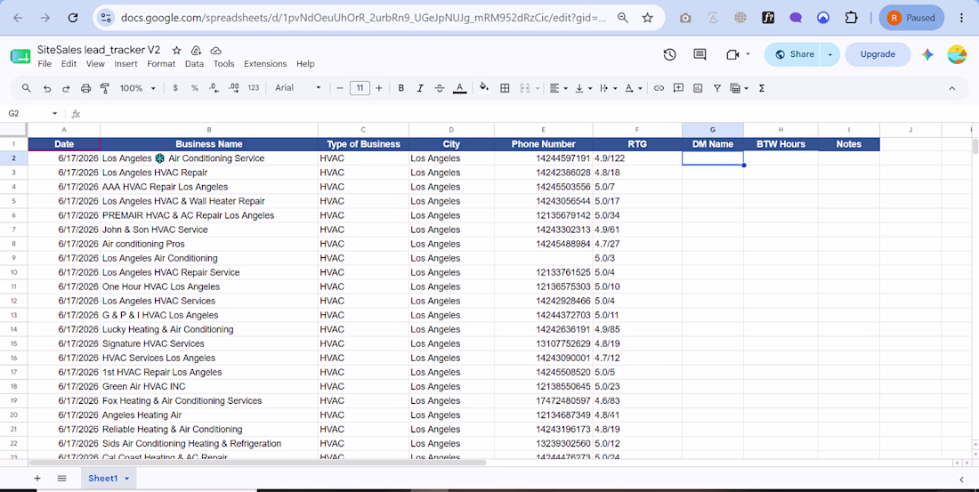Select the column G header
The image size is (979, 492).
click(x=712, y=129)
